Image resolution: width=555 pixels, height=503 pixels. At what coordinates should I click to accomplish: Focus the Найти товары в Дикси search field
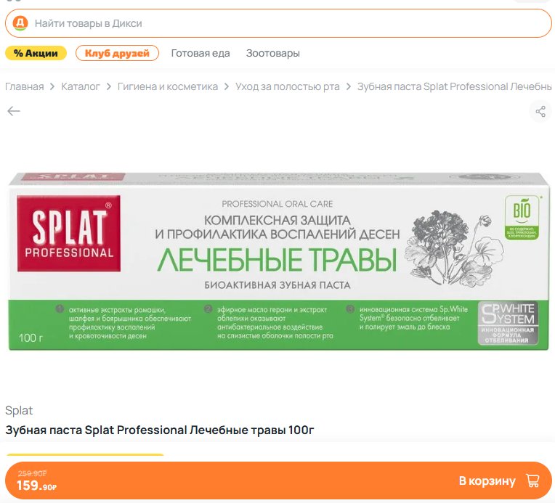pos(278,23)
